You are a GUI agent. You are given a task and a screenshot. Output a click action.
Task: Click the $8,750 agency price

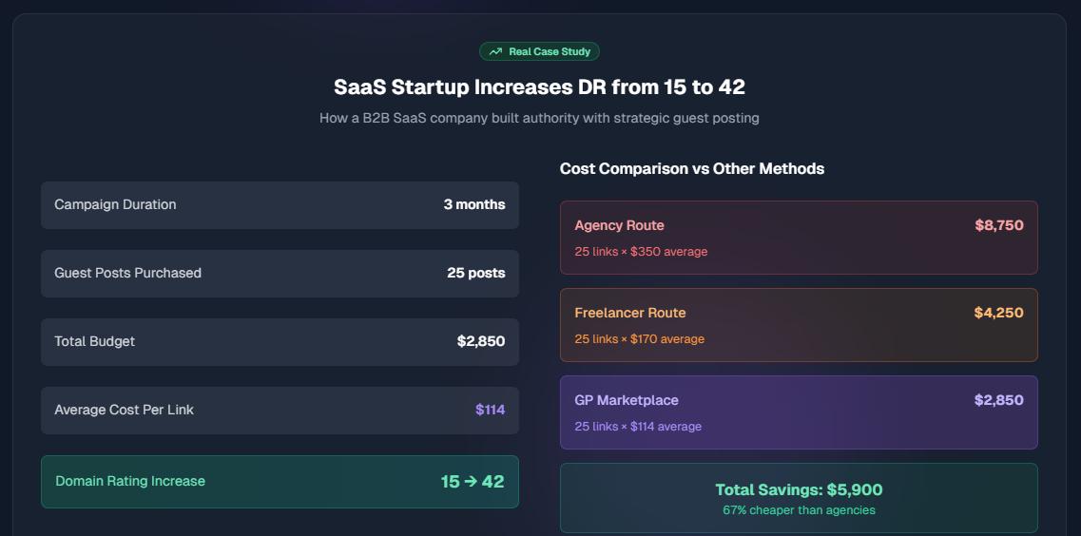[x=998, y=226]
